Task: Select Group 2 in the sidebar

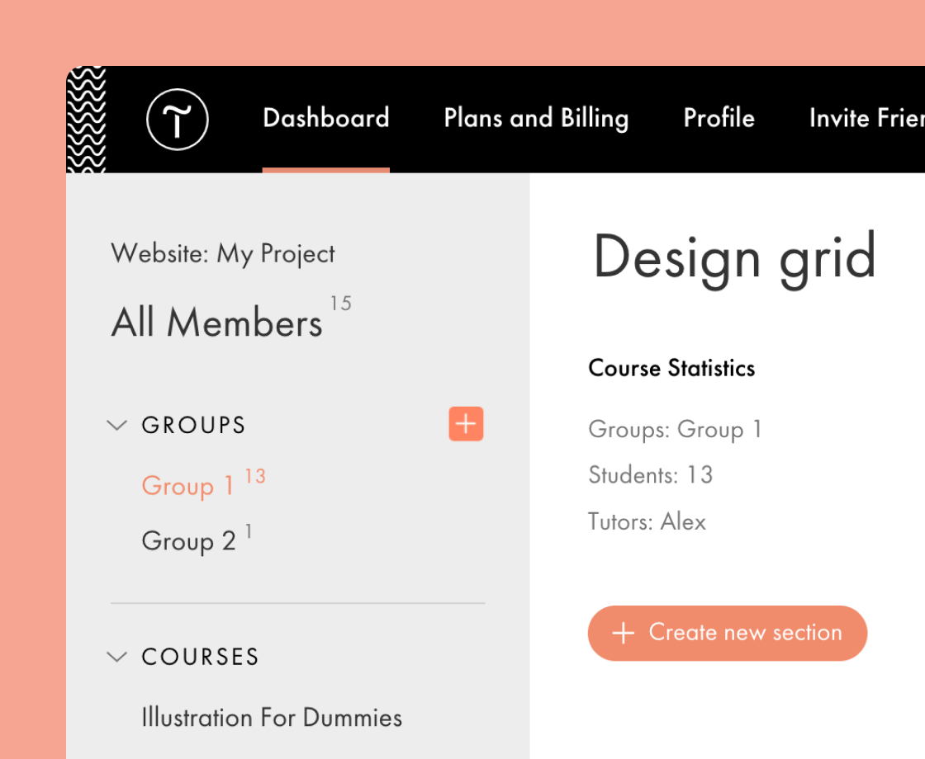Action: [x=188, y=541]
